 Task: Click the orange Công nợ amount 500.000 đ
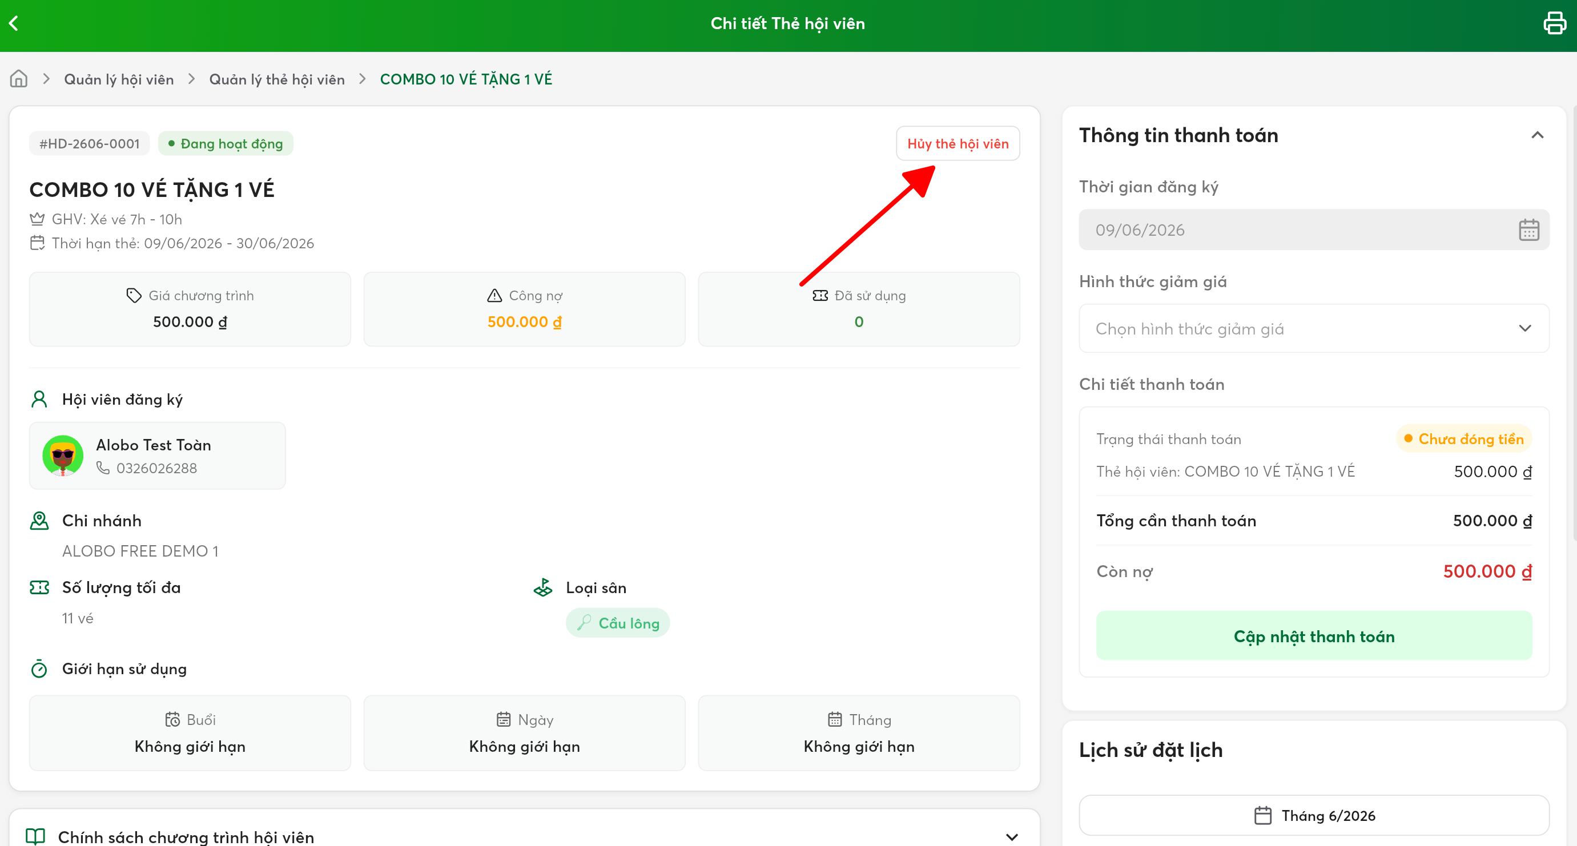click(525, 322)
